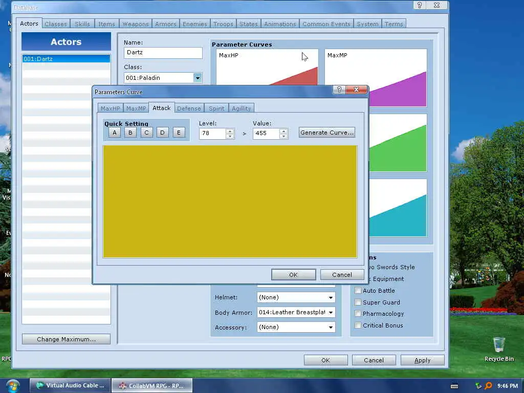Open the Troops database tab

[x=223, y=24]
